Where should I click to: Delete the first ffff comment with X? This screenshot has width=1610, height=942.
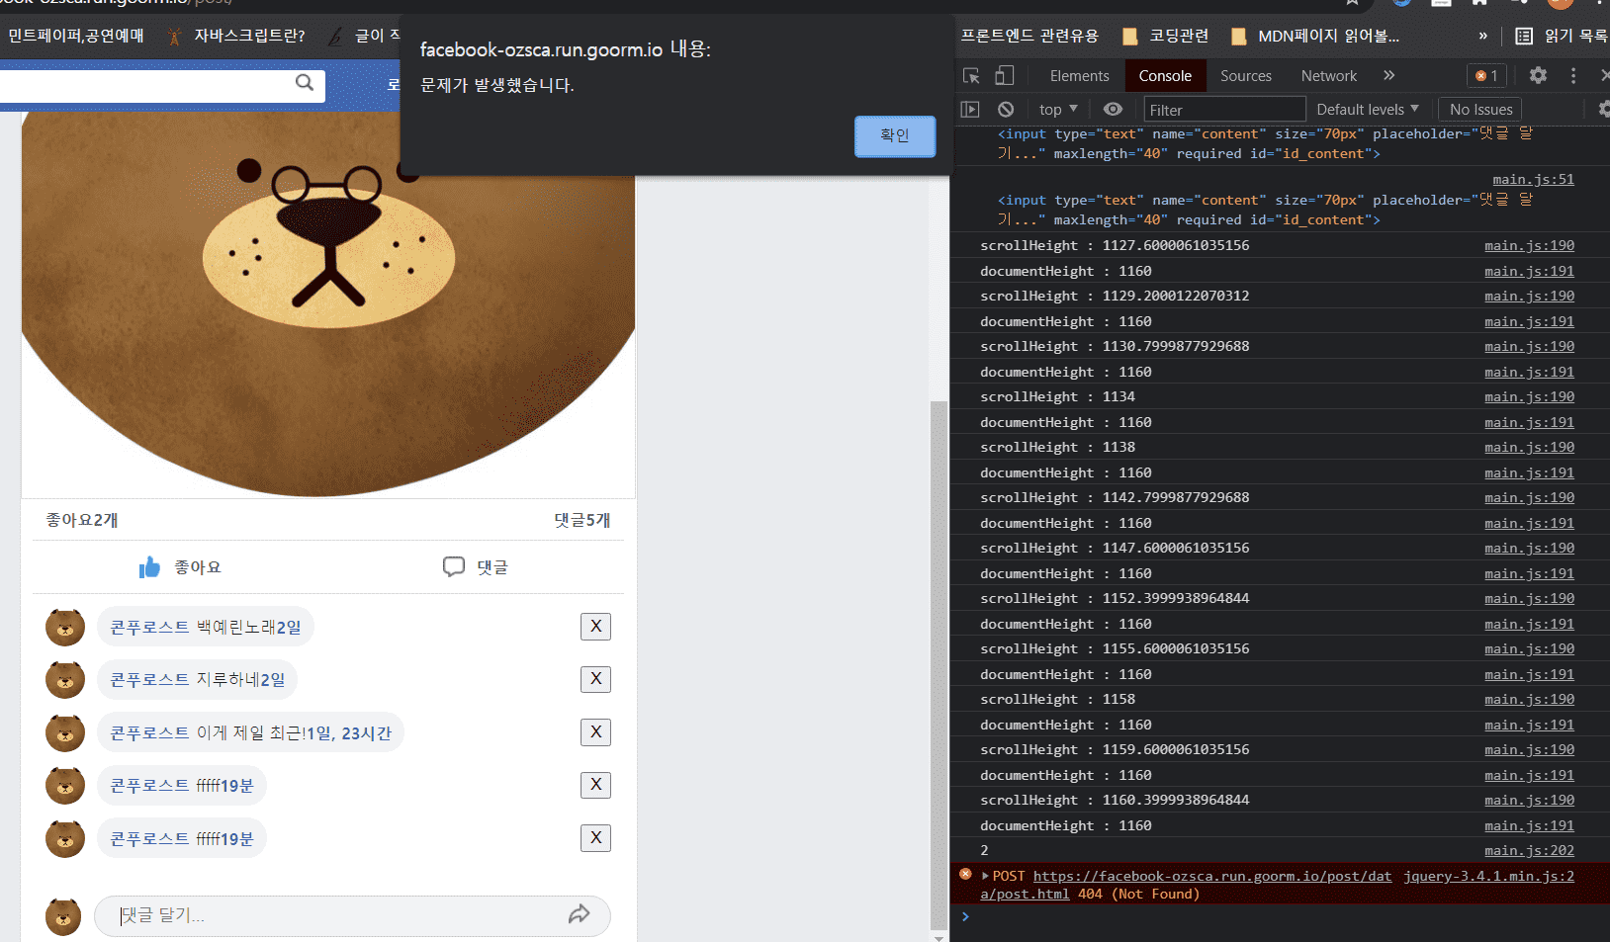pyautogui.click(x=595, y=785)
